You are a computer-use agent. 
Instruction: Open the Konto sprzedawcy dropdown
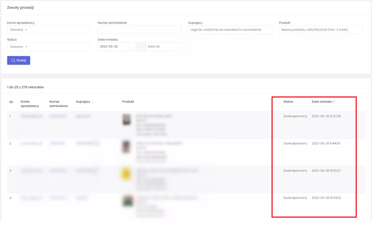(49, 30)
